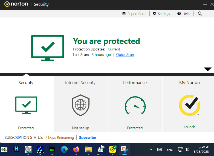Viewport: 214px width, 156px height.
Task: Click 'Protected' status under Performance
Action: tap(135, 128)
